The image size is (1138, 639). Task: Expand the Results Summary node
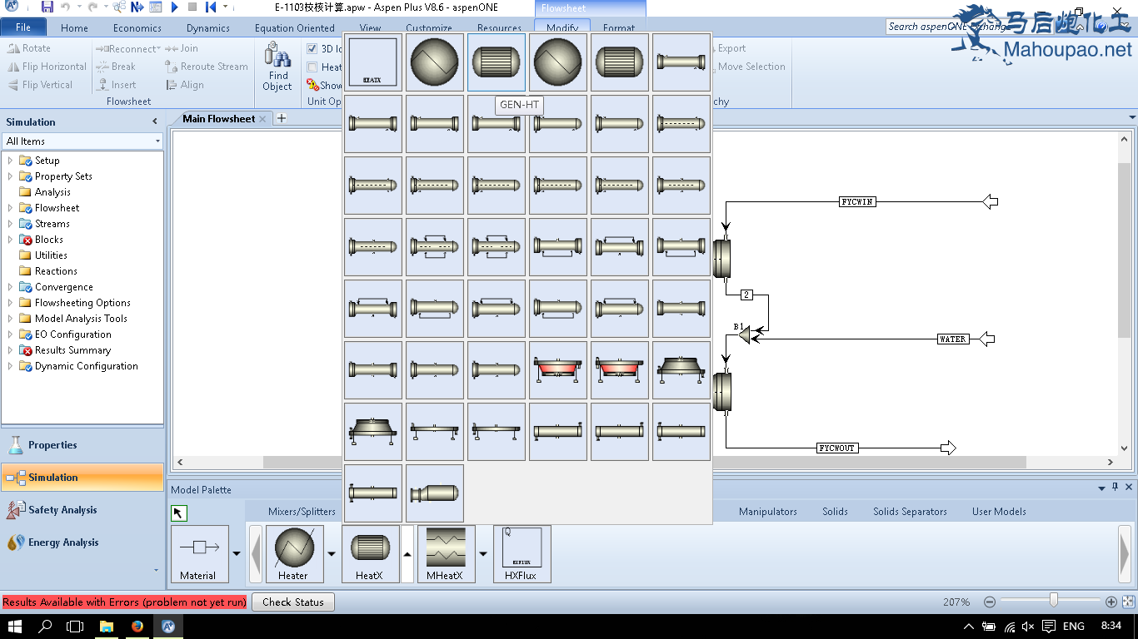pos(10,350)
